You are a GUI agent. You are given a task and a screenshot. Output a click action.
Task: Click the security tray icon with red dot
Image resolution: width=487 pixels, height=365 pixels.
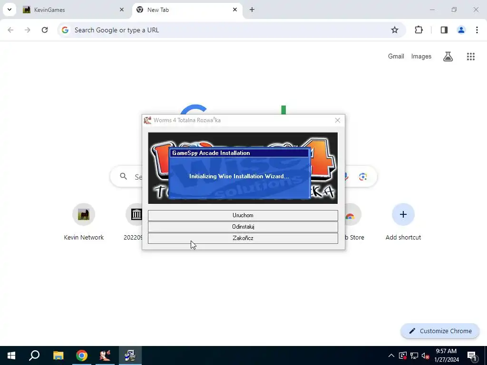[x=403, y=355]
